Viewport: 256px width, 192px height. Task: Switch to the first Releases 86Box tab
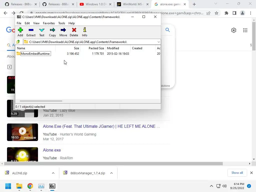21,4
